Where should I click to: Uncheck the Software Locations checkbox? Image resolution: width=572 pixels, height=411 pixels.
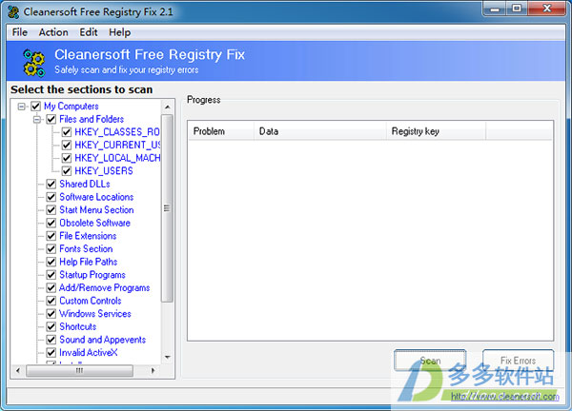[x=51, y=197]
